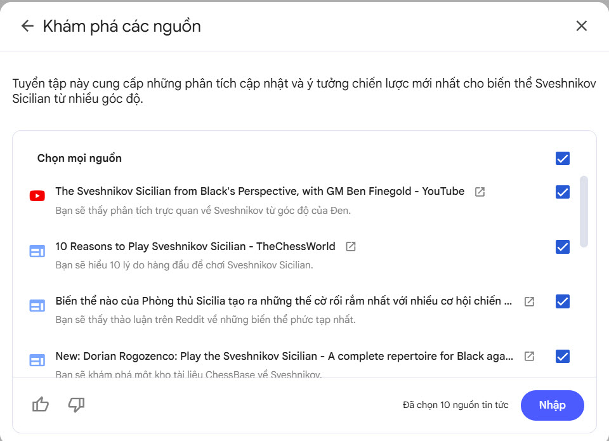The width and height of the screenshot is (609, 441).
Task: Click the back arrow icon
Action: [x=27, y=26]
